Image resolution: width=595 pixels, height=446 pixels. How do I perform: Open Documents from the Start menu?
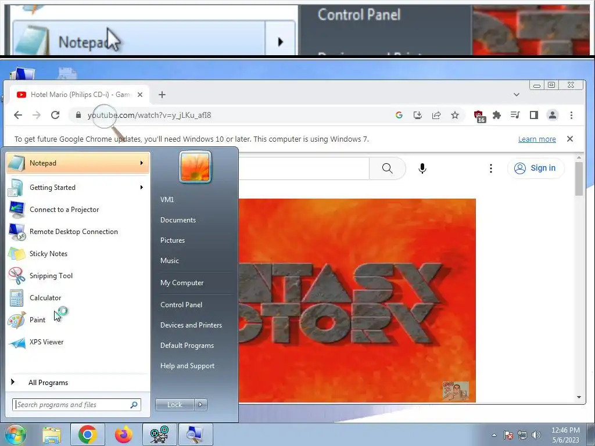[178, 220]
